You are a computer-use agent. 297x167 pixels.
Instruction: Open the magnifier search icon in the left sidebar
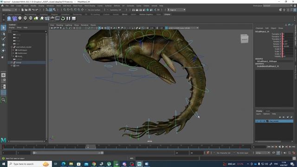tap(3, 100)
